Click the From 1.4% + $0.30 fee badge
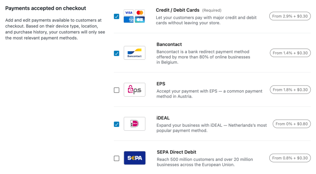 (290, 53)
